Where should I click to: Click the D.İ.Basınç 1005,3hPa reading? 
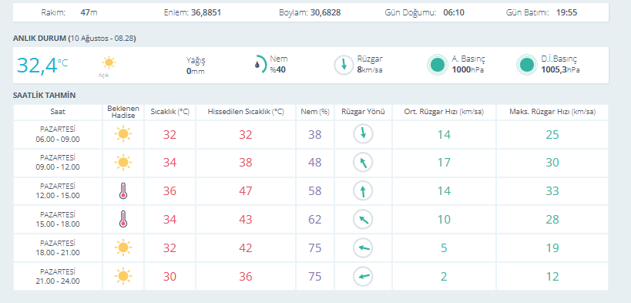pyautogui.click(x=561, y=65)
